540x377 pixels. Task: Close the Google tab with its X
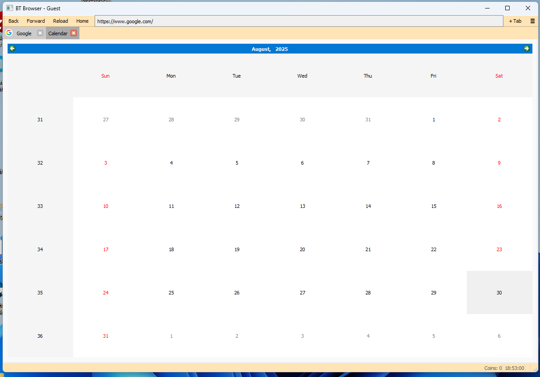40,33
